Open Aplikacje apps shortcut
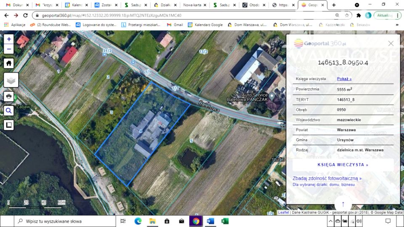The width and height of the screenshot is (404, 227). [x=15, y=25]
